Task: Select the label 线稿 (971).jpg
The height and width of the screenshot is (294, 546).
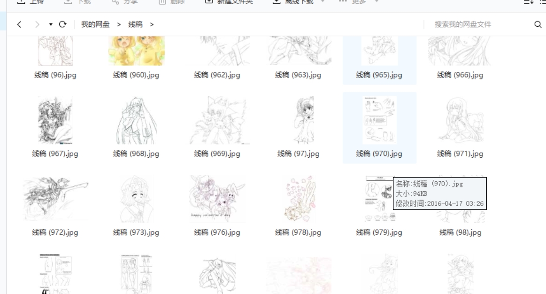Action: pos(460,154)
